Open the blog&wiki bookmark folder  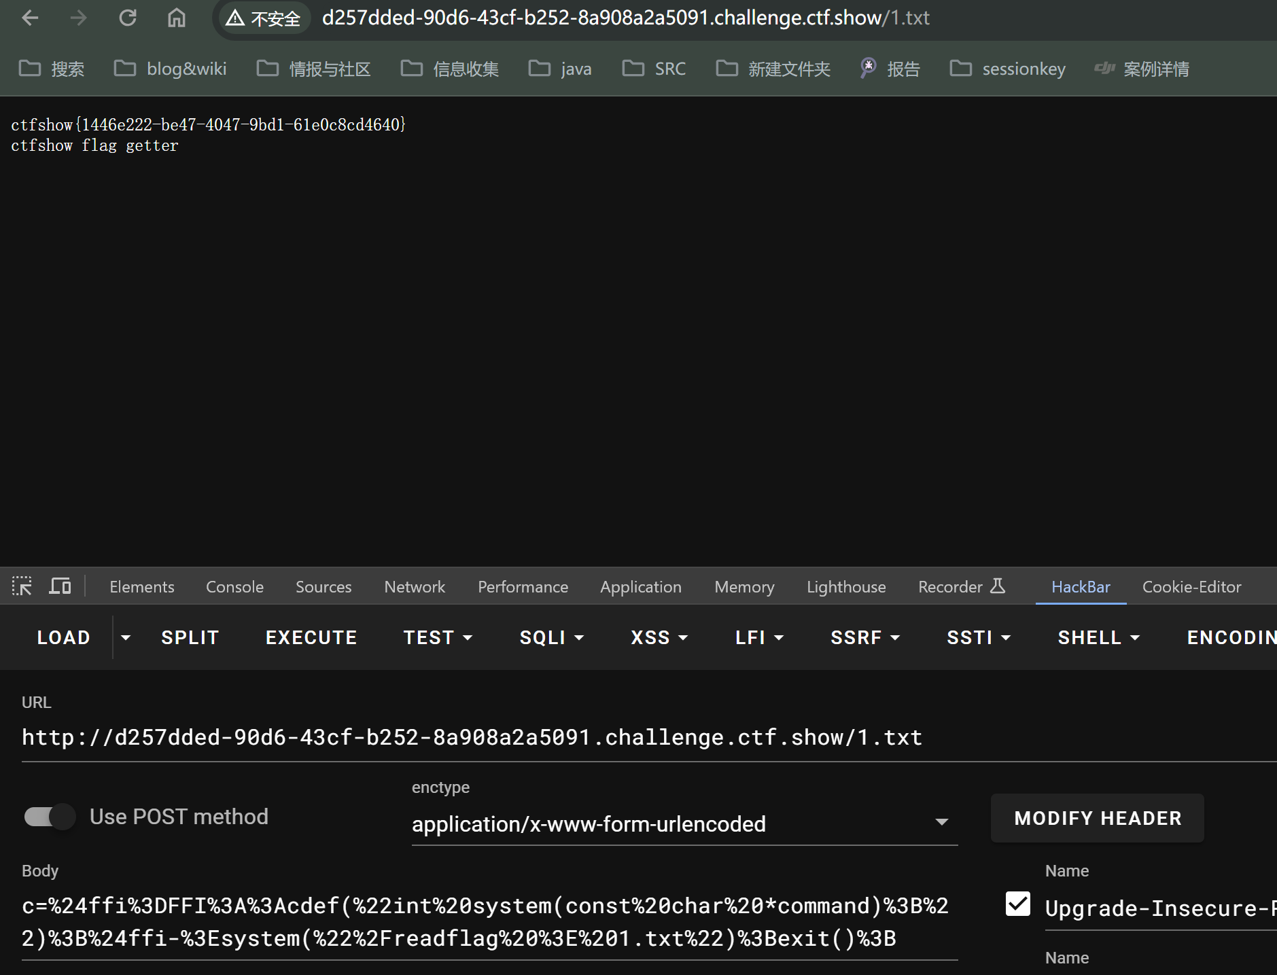tap(171, 69)
